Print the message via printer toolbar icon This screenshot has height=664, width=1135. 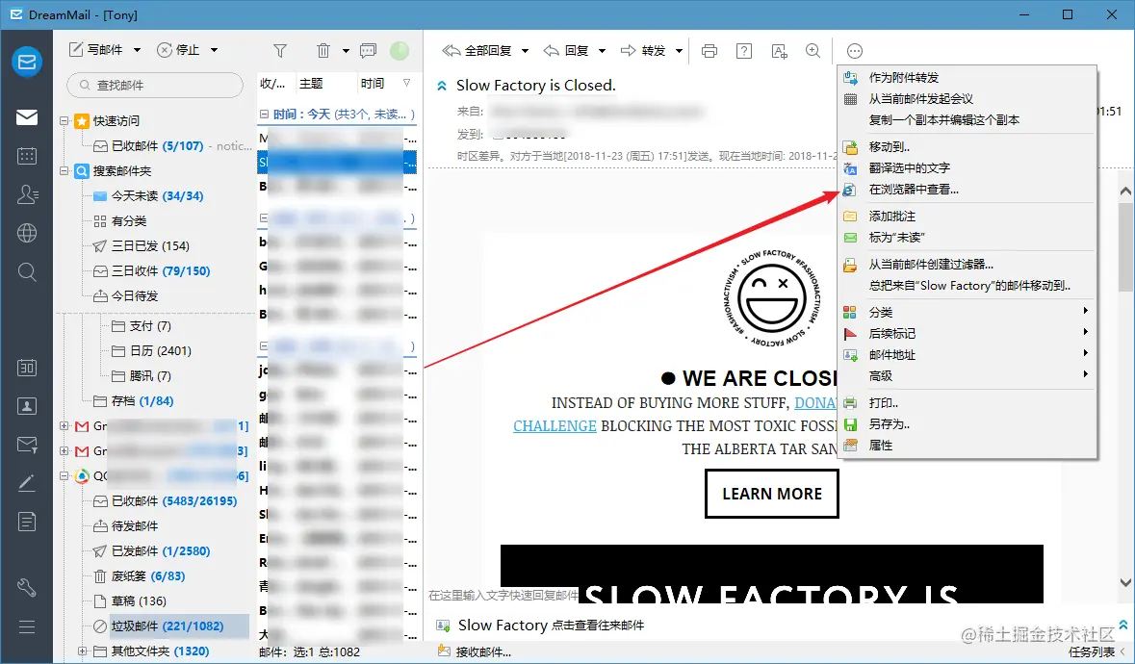pos(709,51)
